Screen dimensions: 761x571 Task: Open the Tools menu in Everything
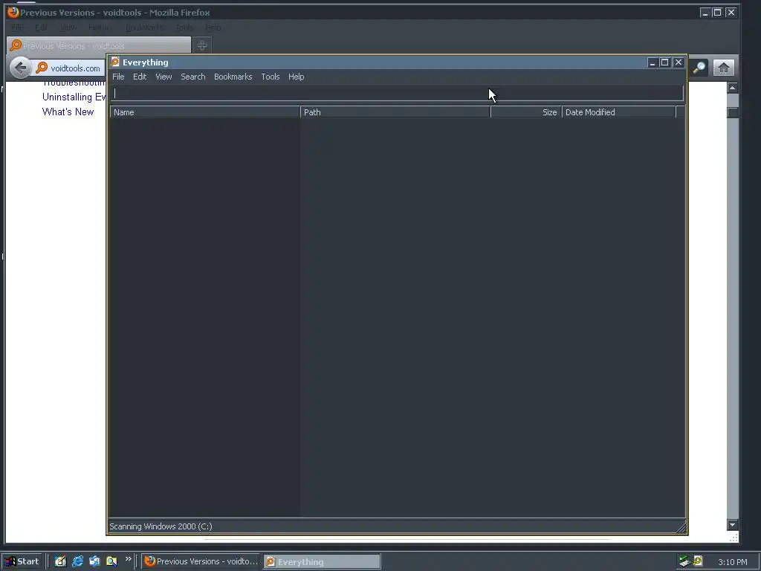(x=271, y=77)
